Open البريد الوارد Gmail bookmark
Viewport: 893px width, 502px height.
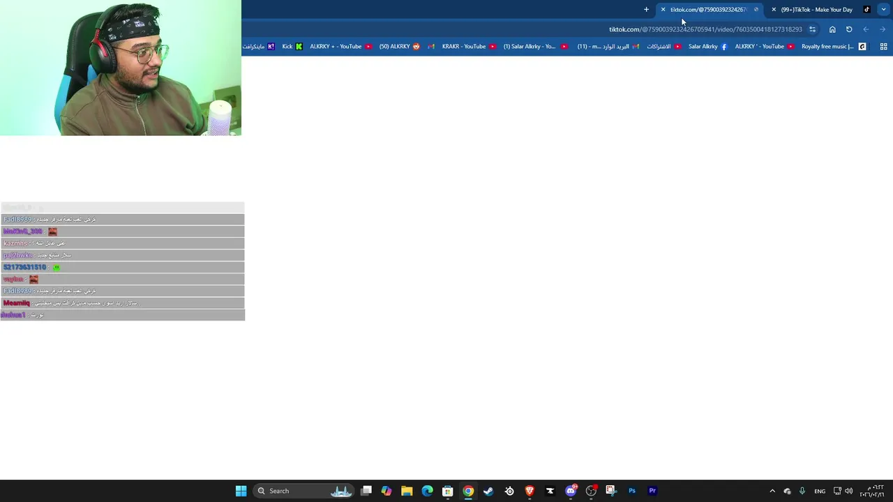click(x=608, y=47)
